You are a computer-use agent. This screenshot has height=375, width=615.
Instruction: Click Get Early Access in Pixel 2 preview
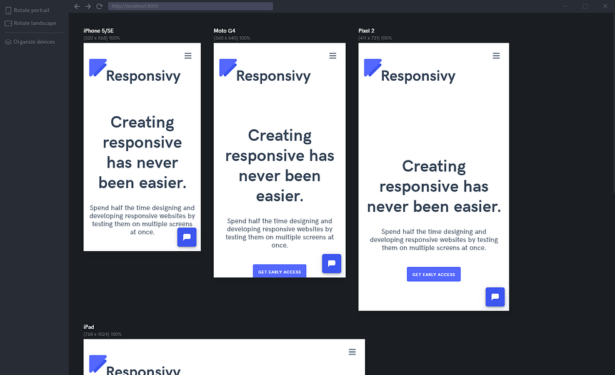[434, 274]
